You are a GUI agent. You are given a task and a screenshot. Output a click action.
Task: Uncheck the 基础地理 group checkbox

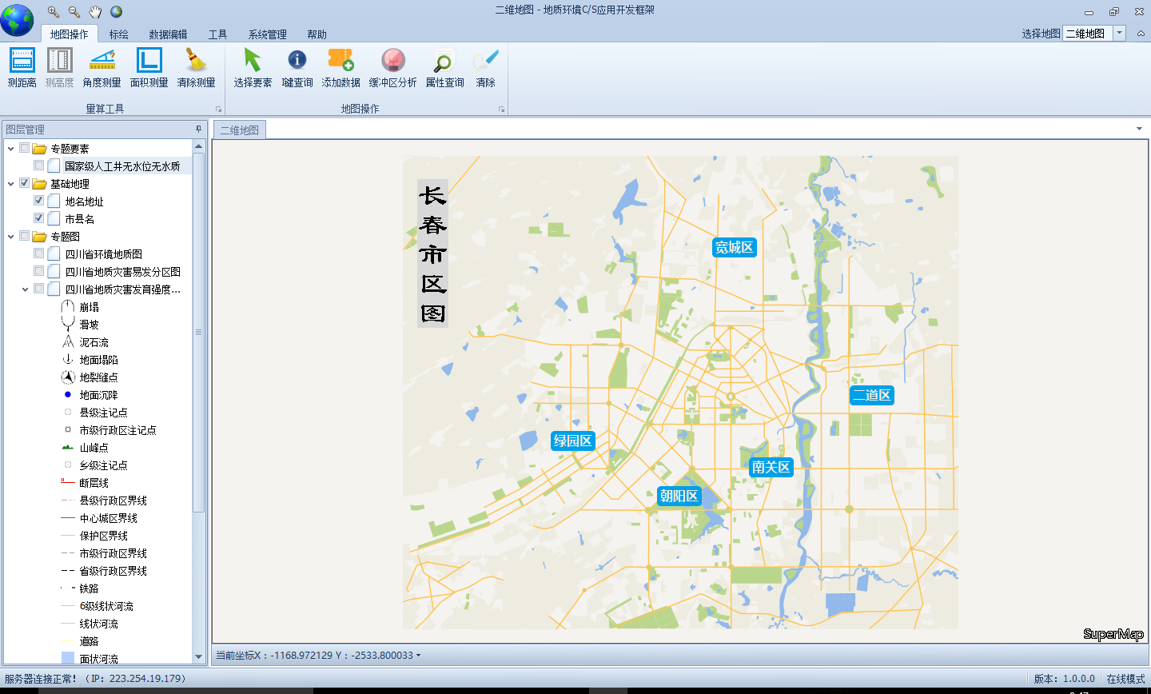pos(25,183)
